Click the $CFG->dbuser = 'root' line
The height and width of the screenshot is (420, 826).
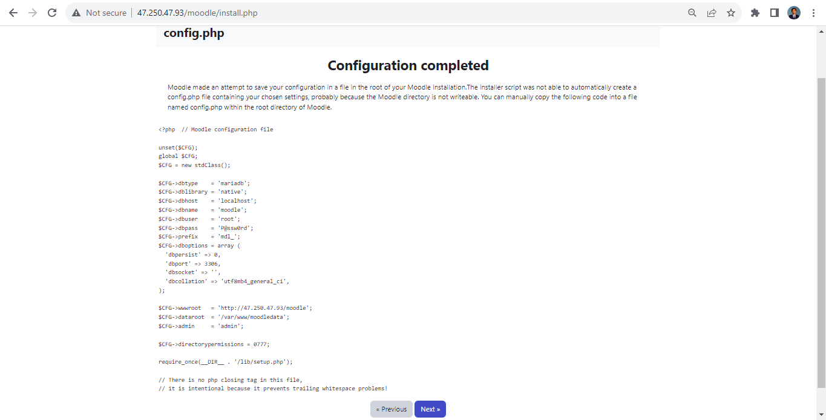coord(199,219)
